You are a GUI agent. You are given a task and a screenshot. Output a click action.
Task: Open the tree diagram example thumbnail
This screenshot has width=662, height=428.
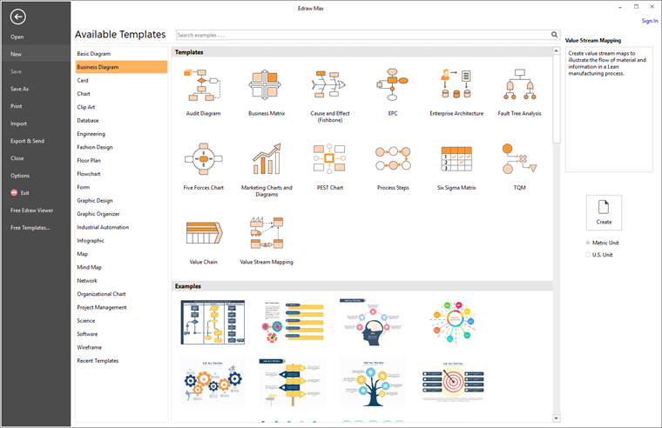(373, 383)
